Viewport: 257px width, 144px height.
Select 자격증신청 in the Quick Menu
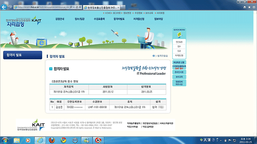(179, 55)
